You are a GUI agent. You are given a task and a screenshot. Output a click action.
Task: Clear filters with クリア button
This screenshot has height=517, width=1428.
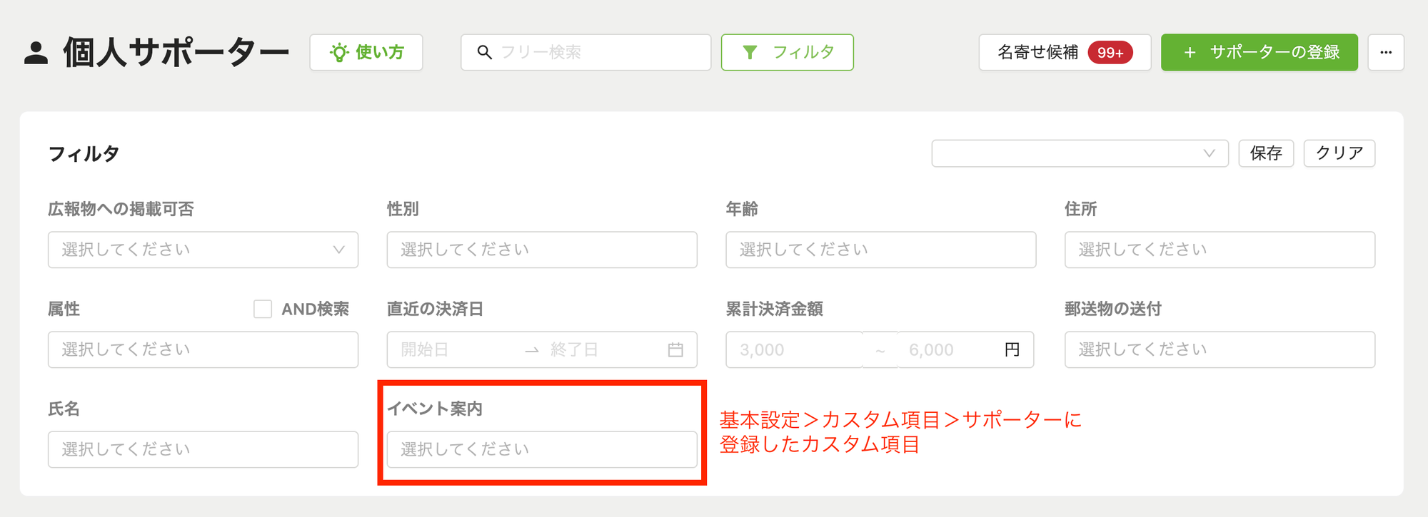(1339, 153)
